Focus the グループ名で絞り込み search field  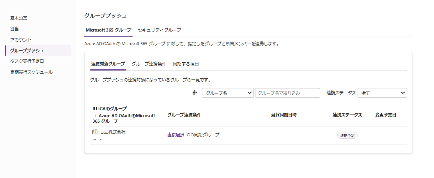click(x=287, y=93)
